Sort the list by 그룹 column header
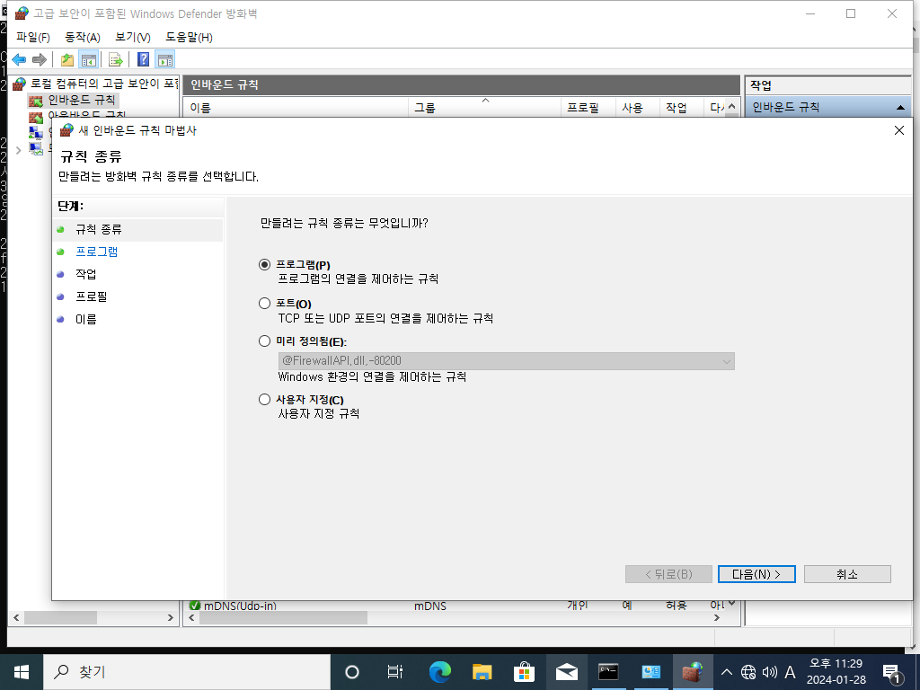 [484, 108]
